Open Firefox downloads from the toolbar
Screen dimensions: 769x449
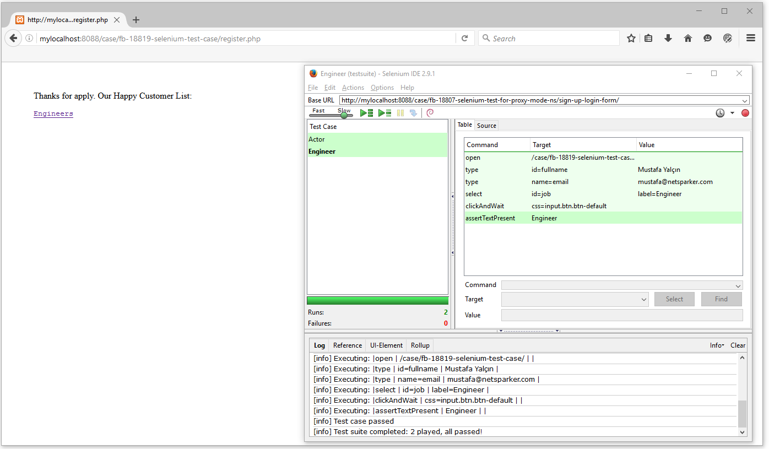pyautogui.click(x=668, y=38)
